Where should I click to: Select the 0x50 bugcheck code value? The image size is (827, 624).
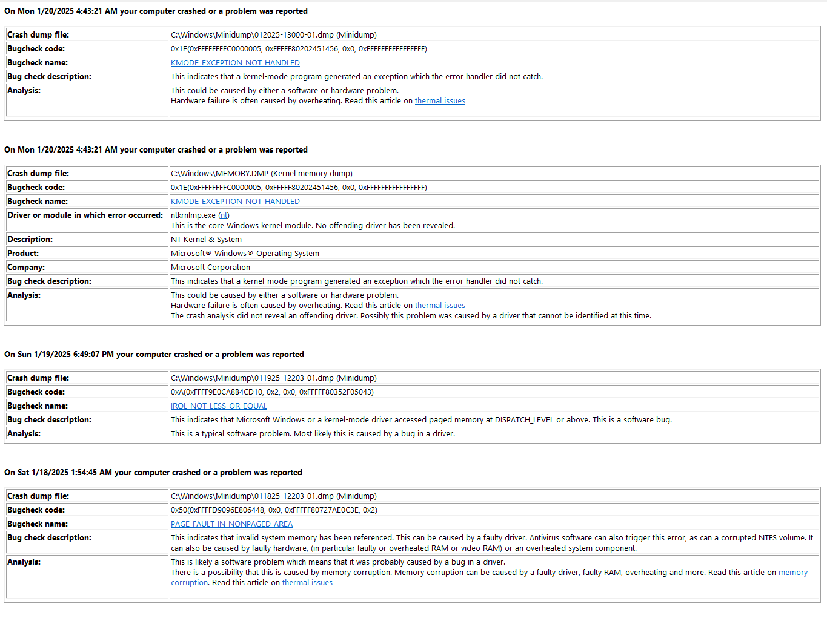274,510
